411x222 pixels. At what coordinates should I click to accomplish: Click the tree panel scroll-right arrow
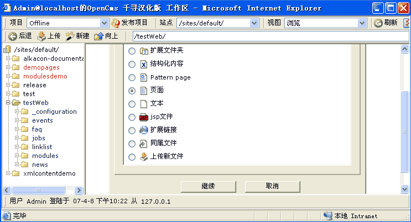79,190
